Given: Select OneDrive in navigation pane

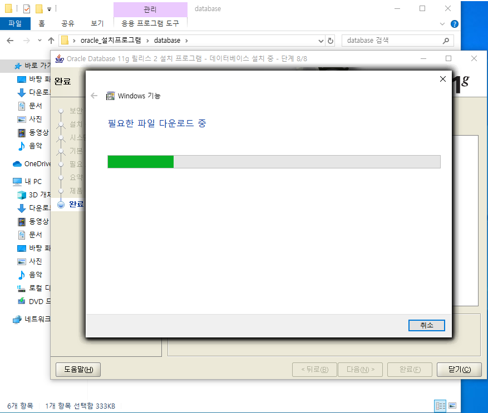Looking at the screenshot, I should [x=31, y=164].
